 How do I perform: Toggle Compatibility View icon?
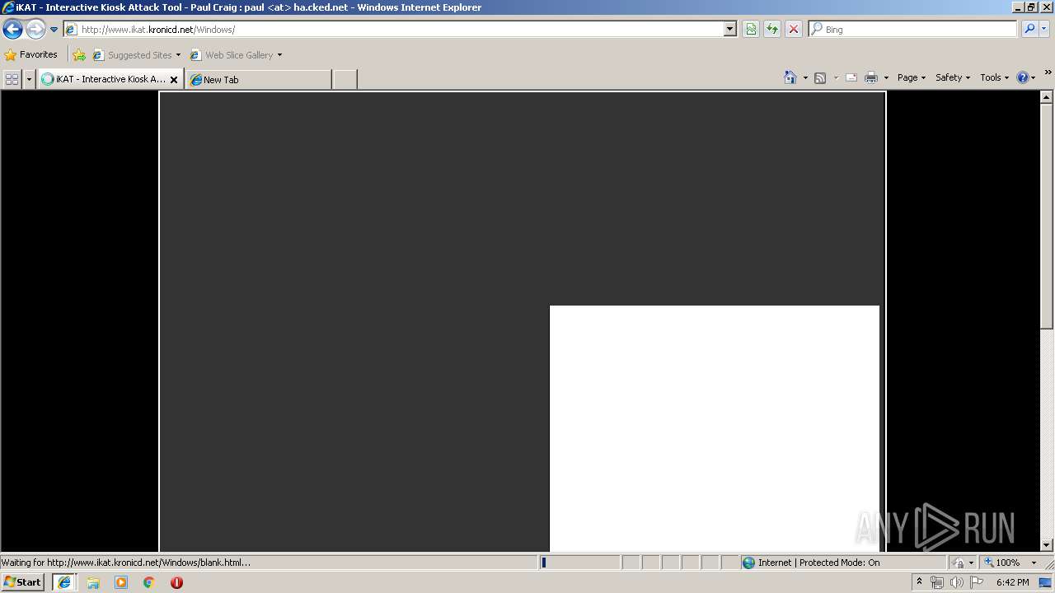[x=751, y=29]
